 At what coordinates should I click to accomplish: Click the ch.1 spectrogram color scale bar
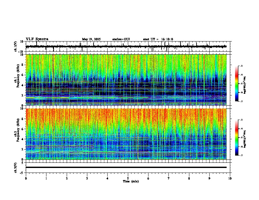click(x=237, y=84)
